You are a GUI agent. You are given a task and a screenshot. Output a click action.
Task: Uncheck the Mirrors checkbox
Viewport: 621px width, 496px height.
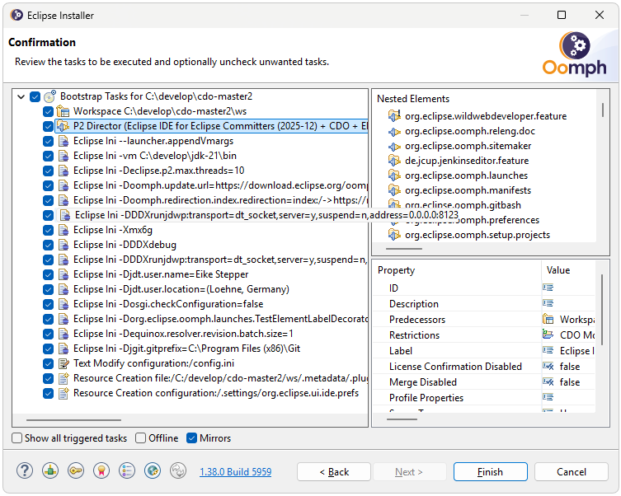coord(192,438)
